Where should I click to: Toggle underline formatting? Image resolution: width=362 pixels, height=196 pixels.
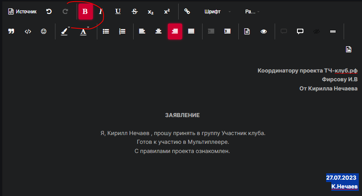118,12
